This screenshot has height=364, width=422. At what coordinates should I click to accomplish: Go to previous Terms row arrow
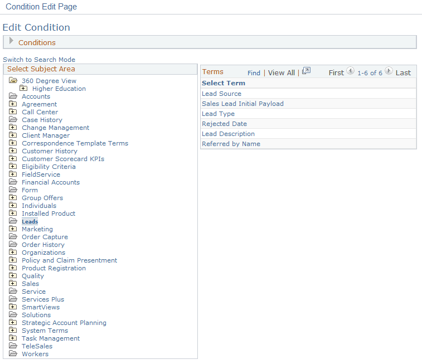(350, 71)
